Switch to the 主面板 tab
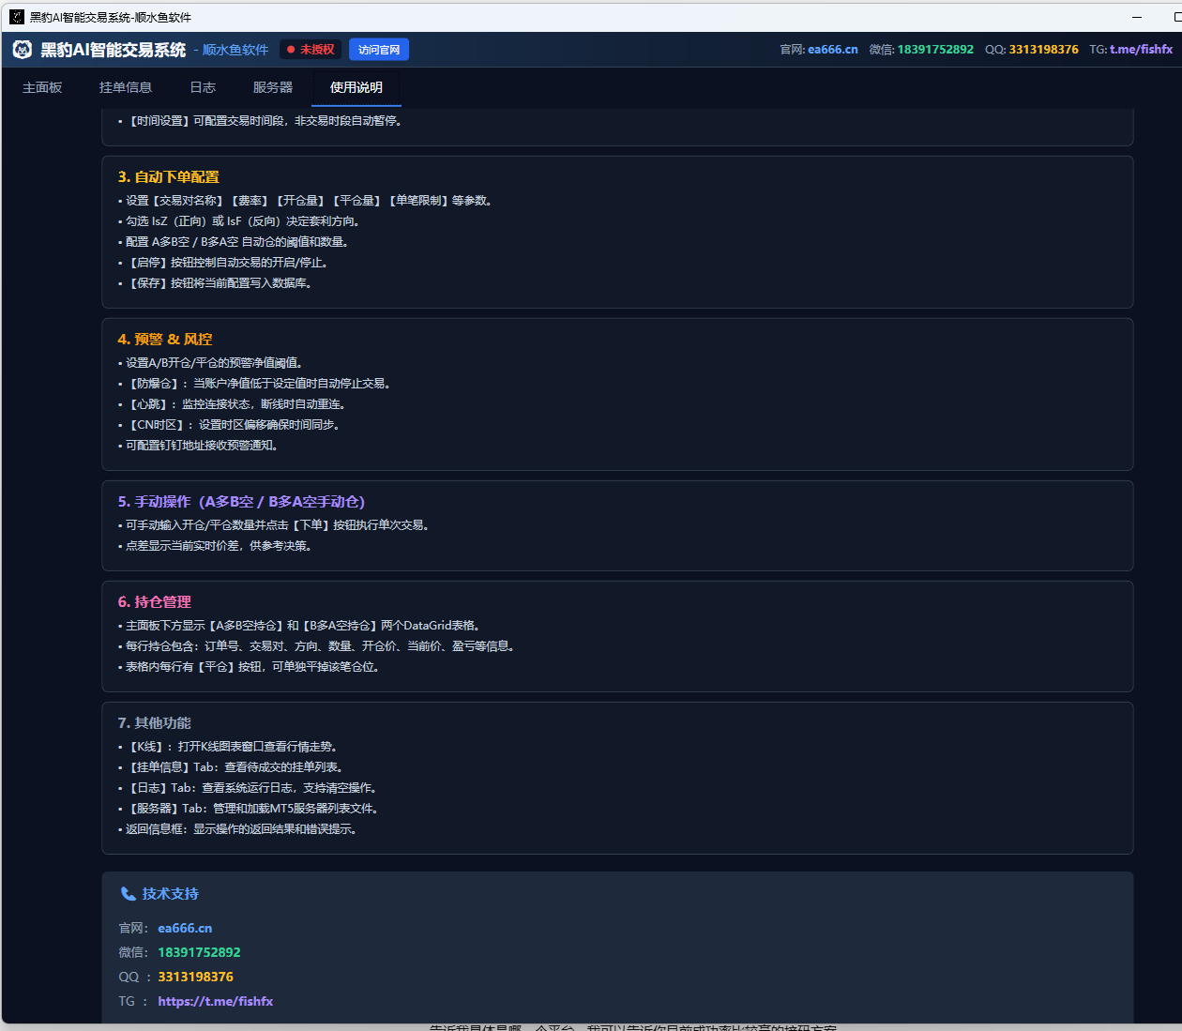1182x1031 pixels. (42, 87)
